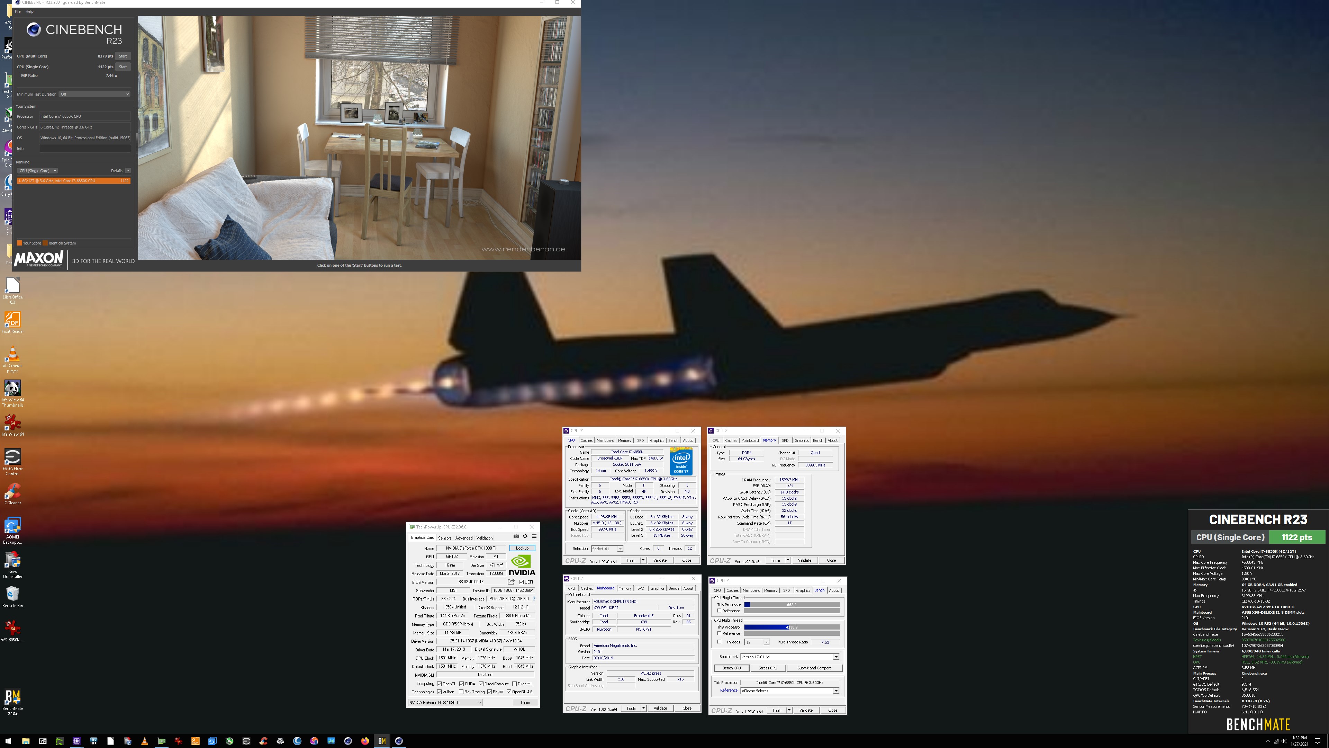Toggle the Vulkan checkbox in GPU-Z
Screen dimensions: 1329x748
pyautogui.click(x=439, y=692)
